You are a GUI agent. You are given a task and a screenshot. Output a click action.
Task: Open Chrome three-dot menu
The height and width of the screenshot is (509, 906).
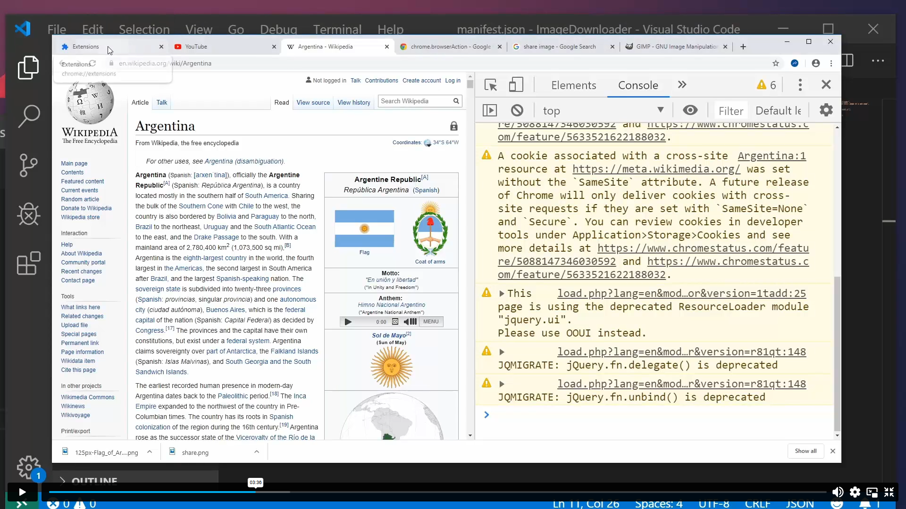coord(831,63)
